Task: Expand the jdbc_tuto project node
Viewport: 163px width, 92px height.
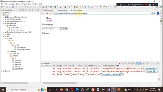Action: (2, 13)
